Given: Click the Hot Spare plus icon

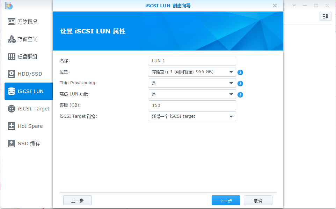Looking at the screenshot, I should point(12,126).
